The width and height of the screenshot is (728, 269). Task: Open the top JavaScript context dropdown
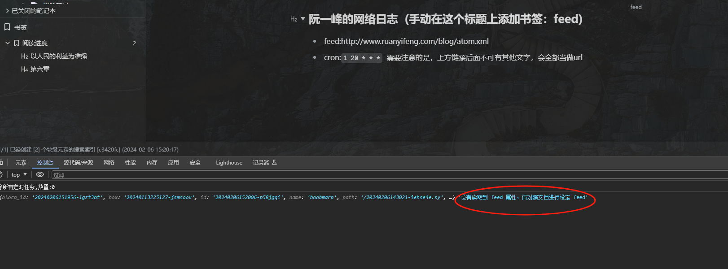19,175
